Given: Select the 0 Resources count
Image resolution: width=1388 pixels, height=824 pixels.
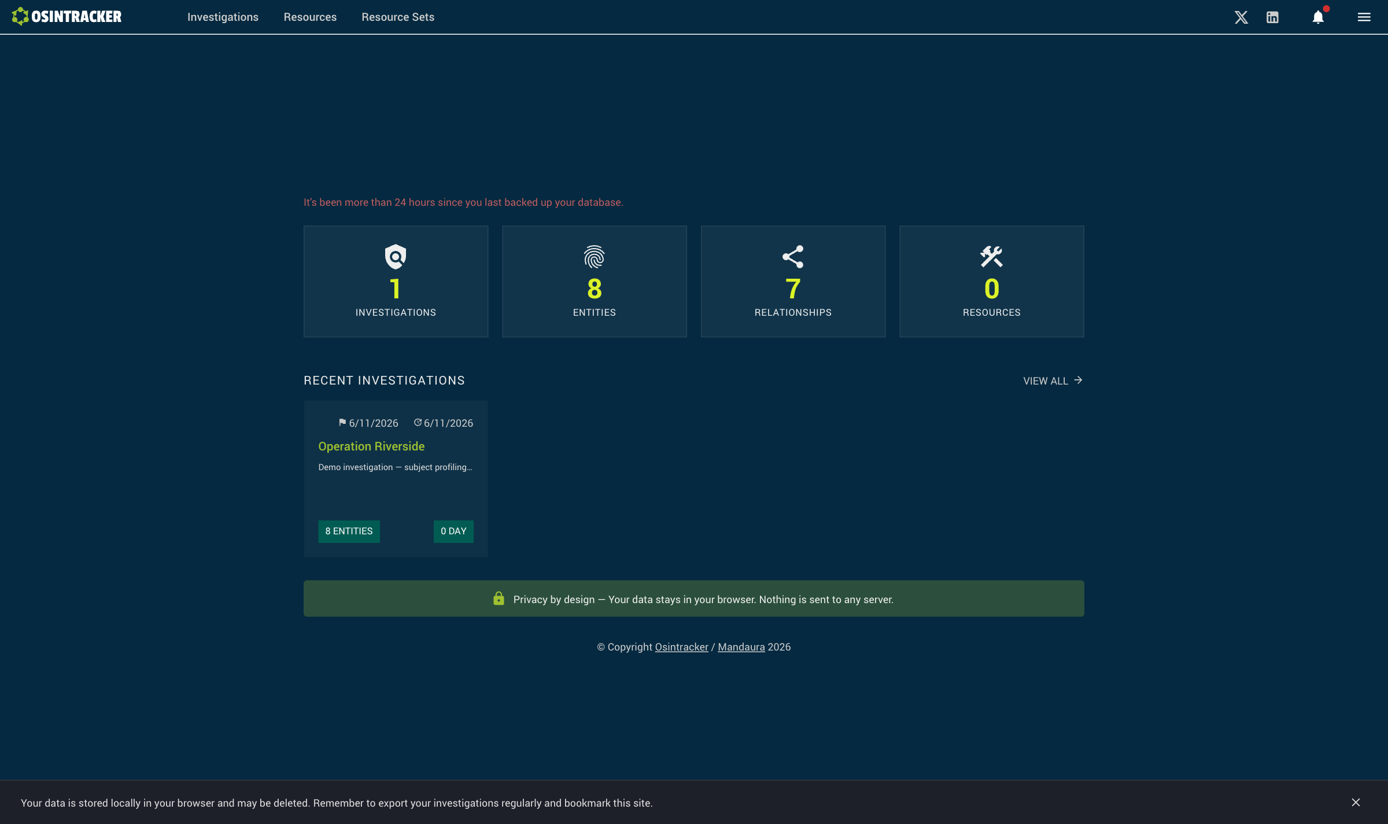Looking at the screenshot, I should pyautogui.click(x=991, y=289).
